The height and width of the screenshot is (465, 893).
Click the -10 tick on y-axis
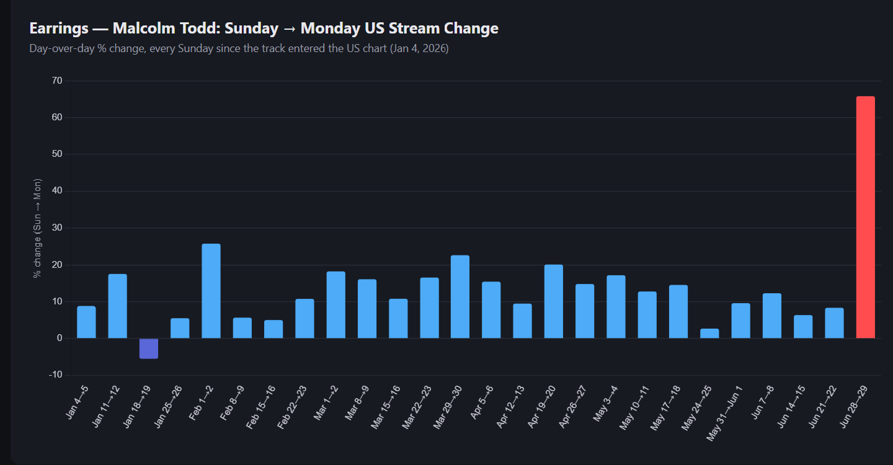click(56, 375)
